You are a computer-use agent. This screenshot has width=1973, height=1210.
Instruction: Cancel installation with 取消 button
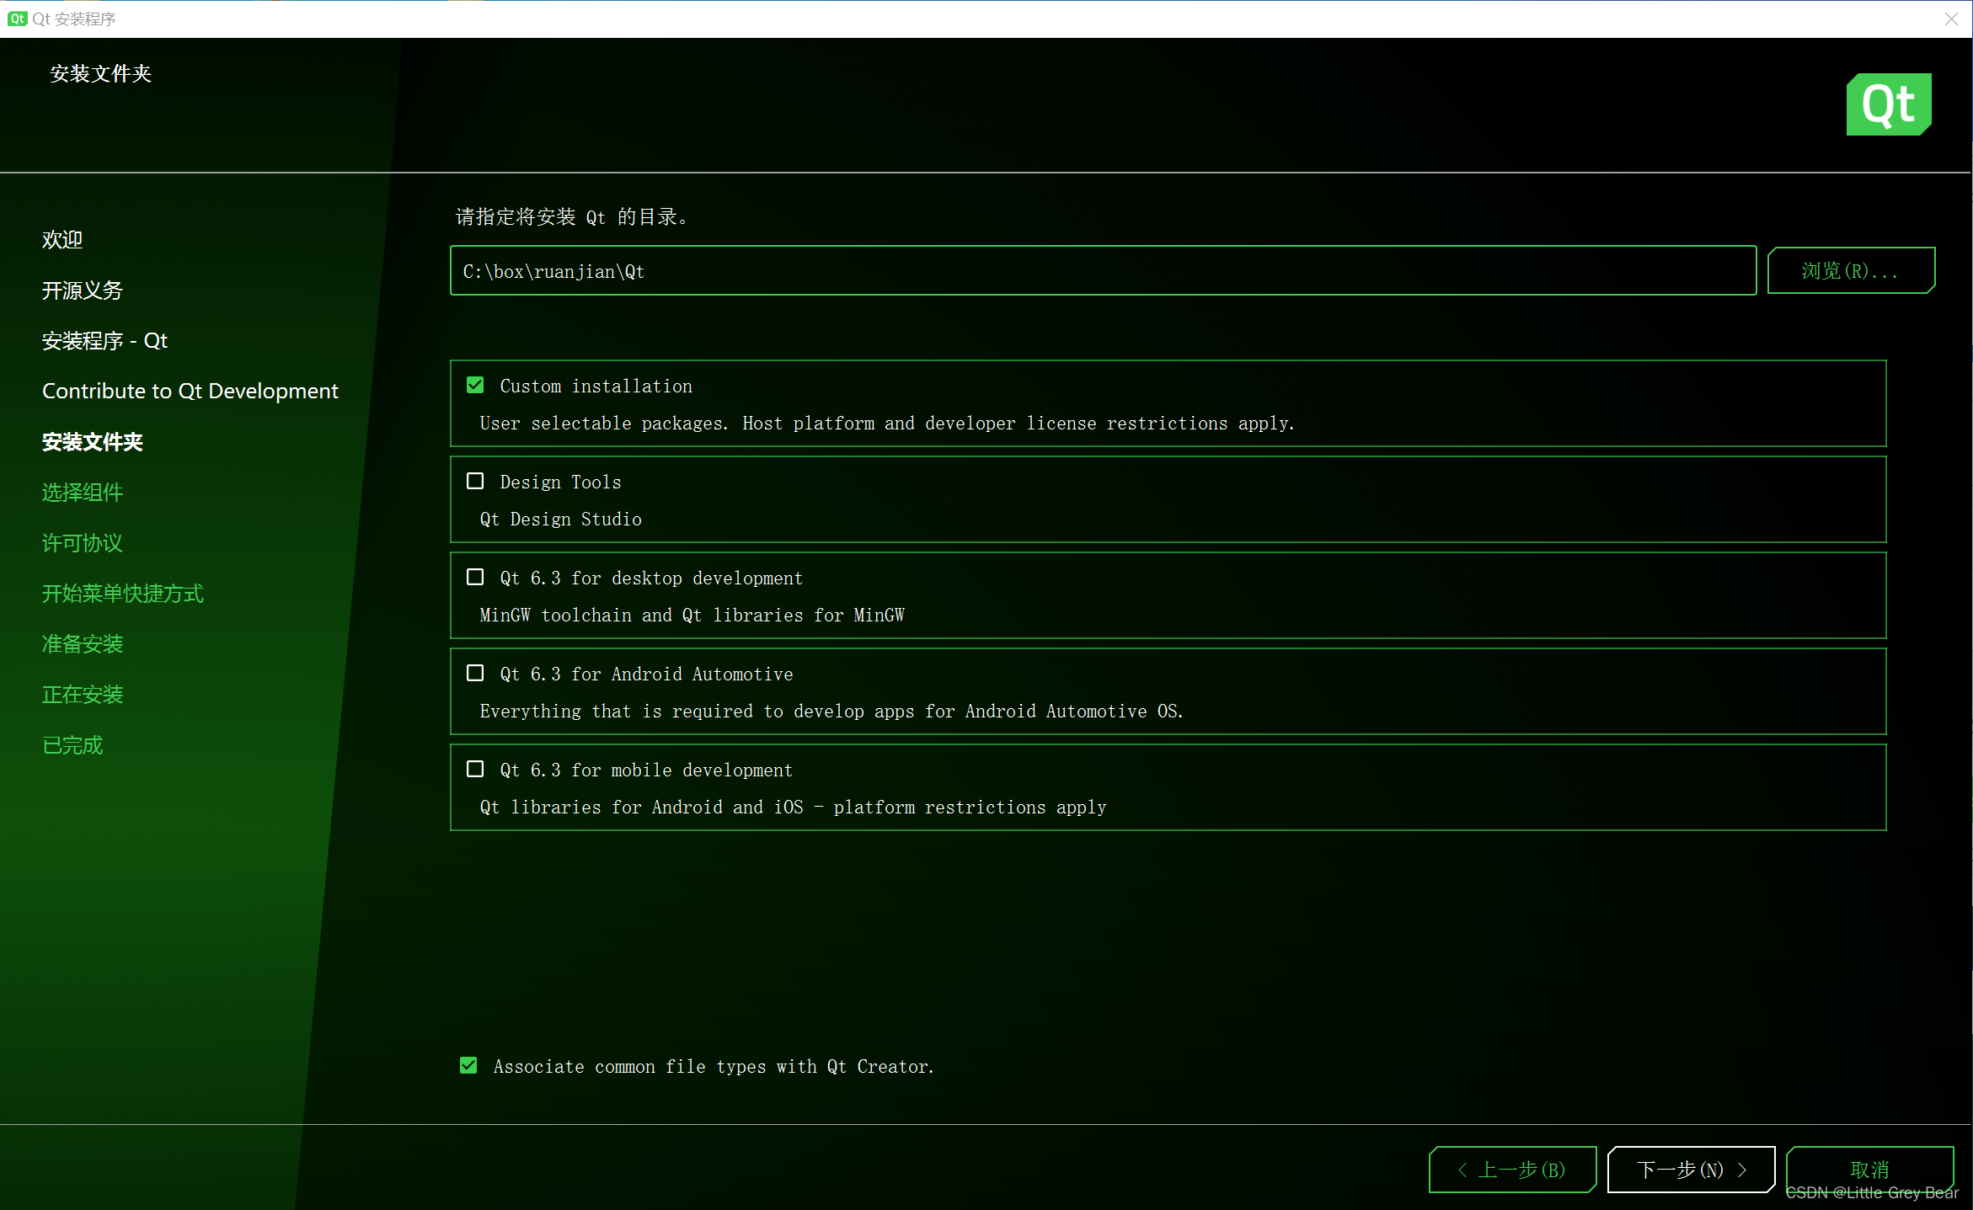click(x=1869, y=1170)
